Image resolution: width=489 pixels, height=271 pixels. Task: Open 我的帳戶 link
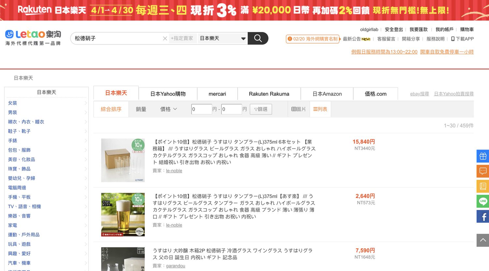444,29
